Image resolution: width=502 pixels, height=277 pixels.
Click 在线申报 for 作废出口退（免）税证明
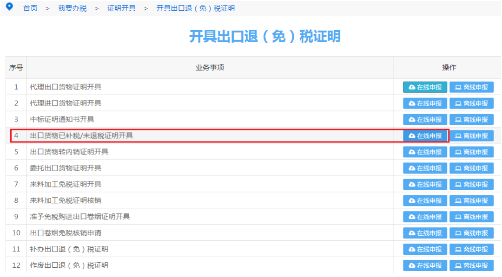(425, 265)
